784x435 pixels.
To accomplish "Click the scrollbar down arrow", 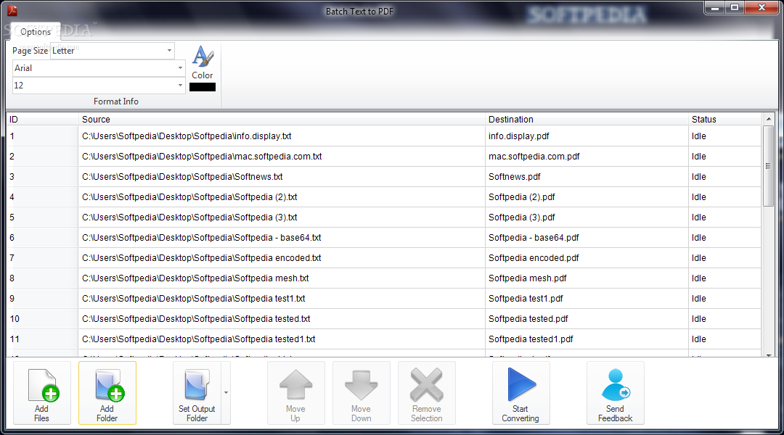I will (x=769, y=355).
